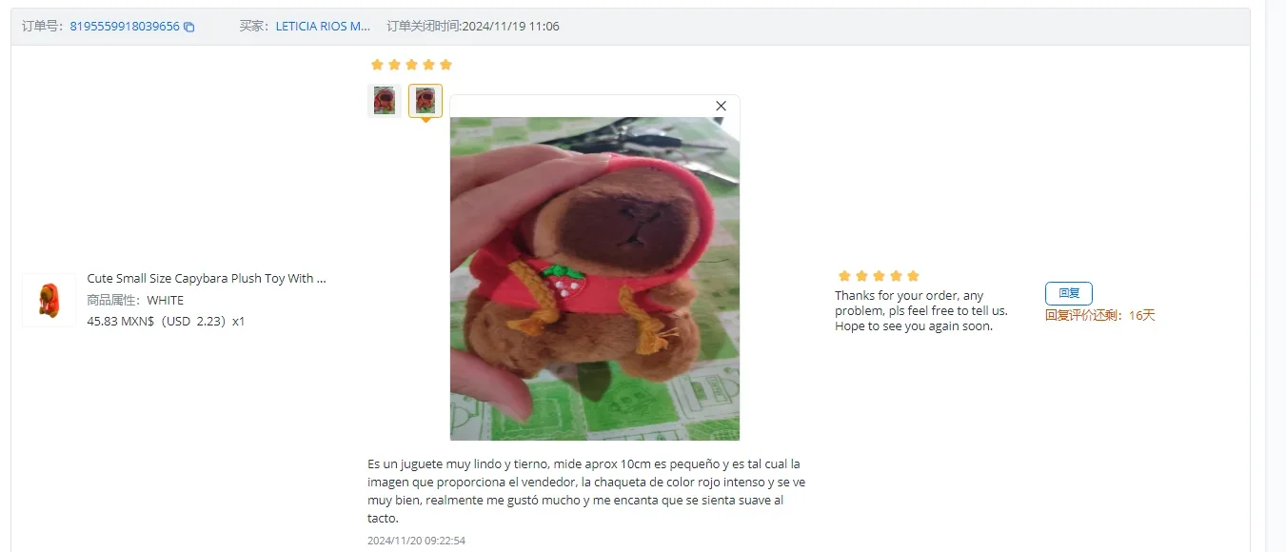Open the Cute Small Size Capybara Plush Toy title

(x=207, y=279)
